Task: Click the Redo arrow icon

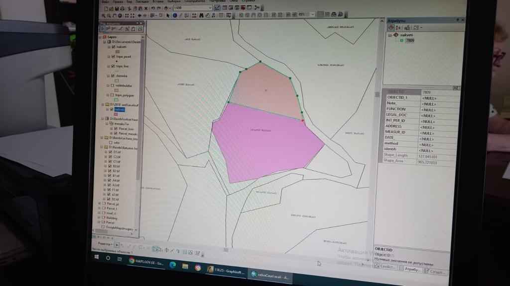Action: tap(159, 8)
